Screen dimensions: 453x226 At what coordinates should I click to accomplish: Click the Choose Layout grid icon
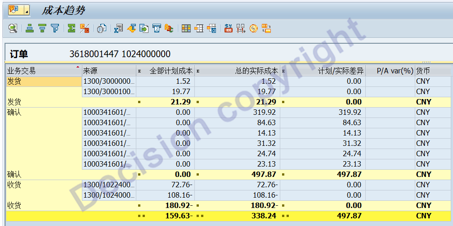199,28
